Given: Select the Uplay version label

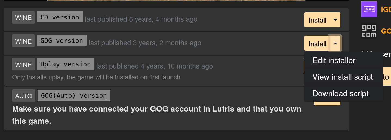Looking at the screenshot, I should pos(65,64).
